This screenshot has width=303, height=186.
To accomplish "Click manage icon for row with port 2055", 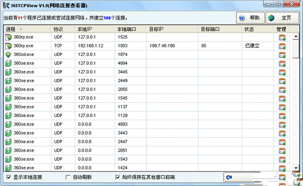I will 282,90.
